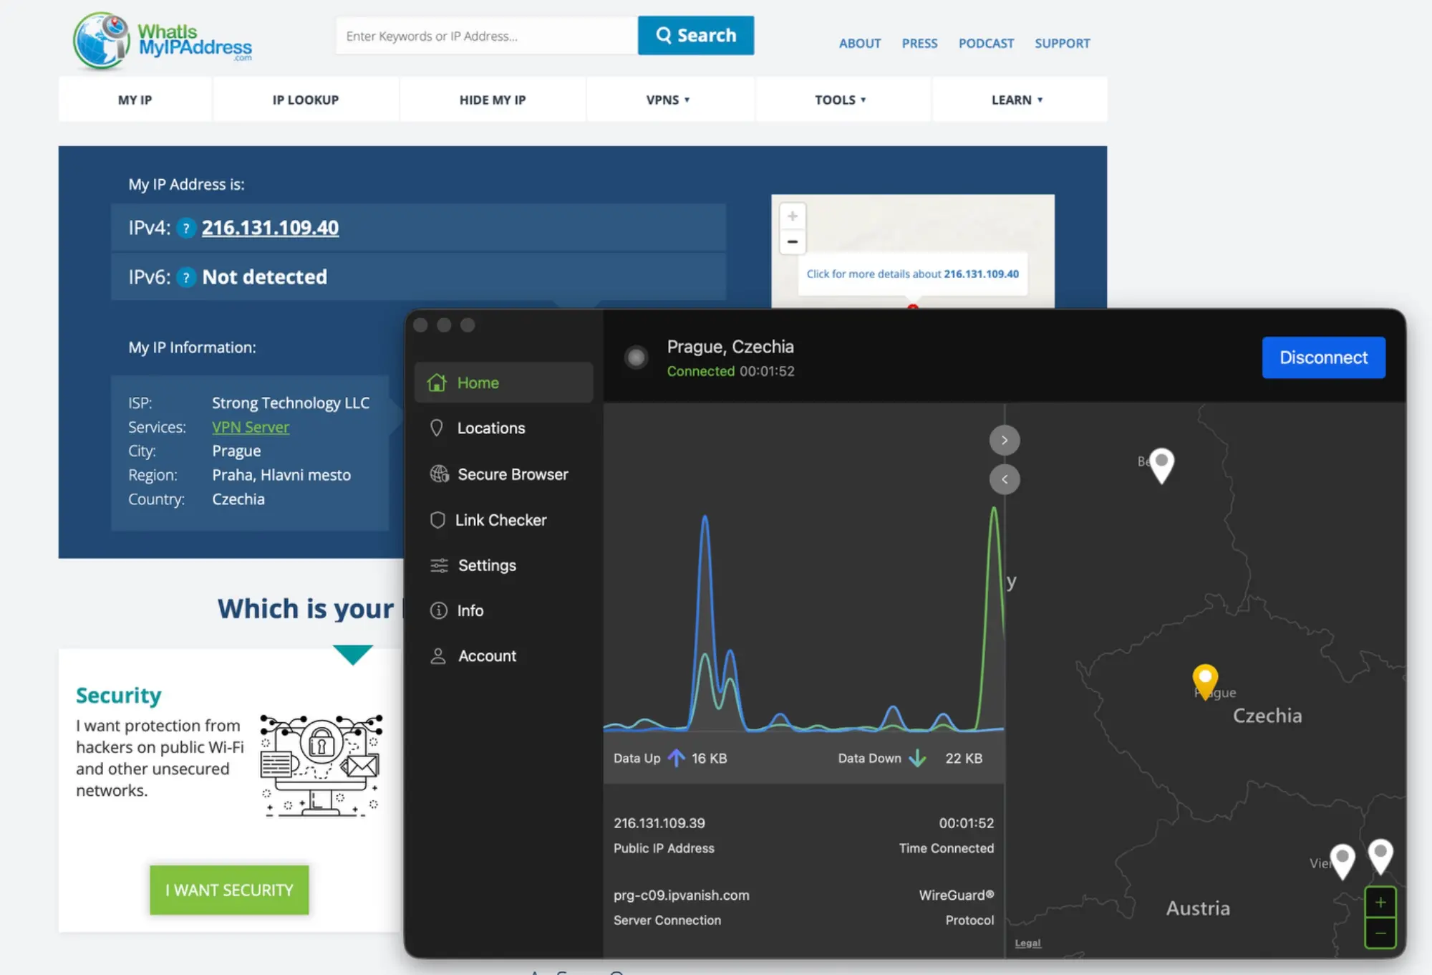Click the IPv4 help question mark
Viewport: 1432px width, 975px height.
coord(186,228)
